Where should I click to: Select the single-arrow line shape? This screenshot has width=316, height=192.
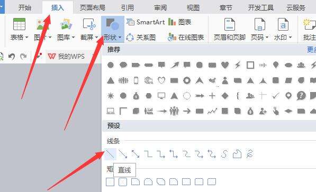coord(123,154)
